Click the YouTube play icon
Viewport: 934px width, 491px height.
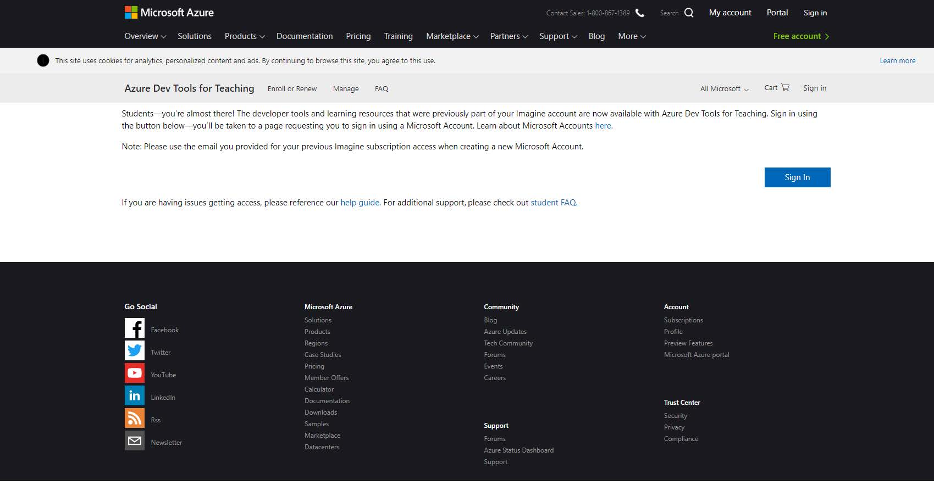134,373
